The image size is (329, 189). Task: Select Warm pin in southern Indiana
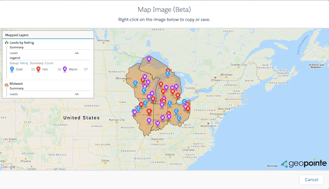point(157,123)
